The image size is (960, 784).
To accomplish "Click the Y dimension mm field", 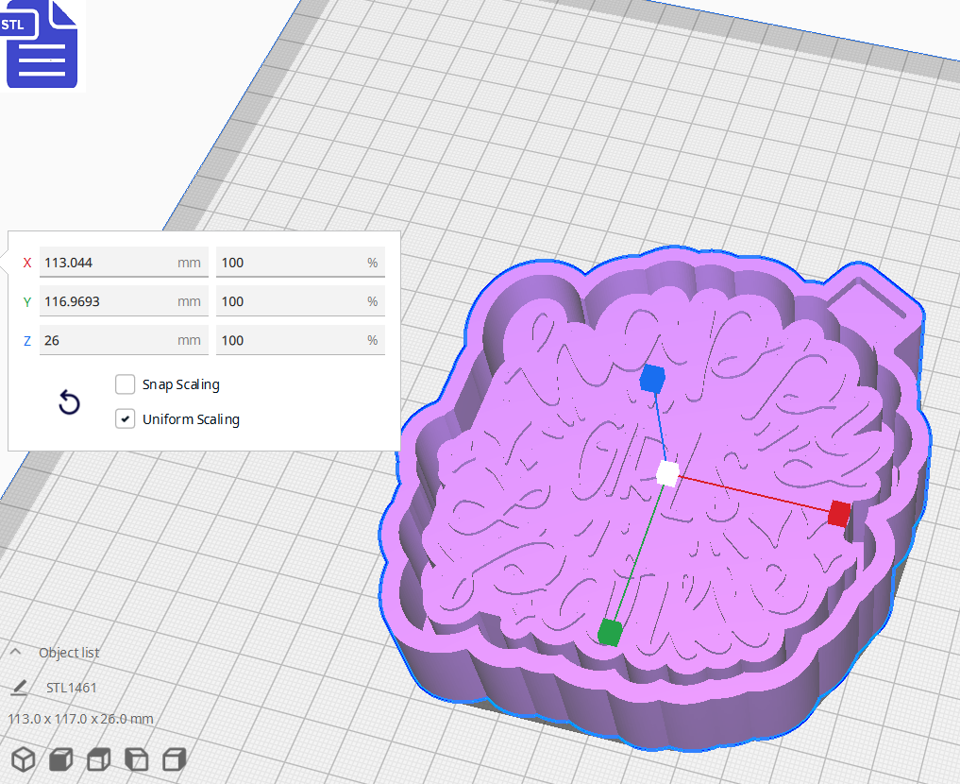I will [109, 301].
